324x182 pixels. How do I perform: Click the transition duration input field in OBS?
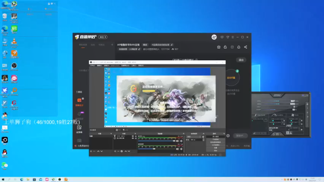tap(196, 140)
